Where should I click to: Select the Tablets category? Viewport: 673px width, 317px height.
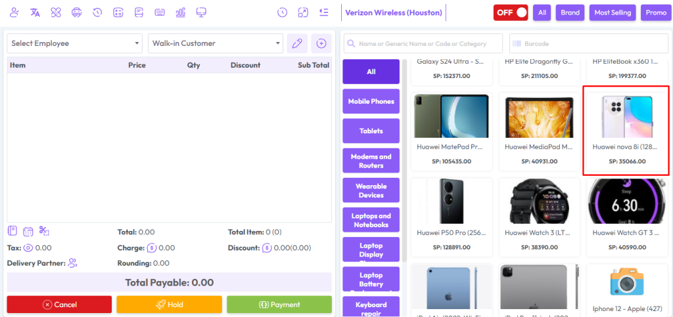click(x=371, y=131)
